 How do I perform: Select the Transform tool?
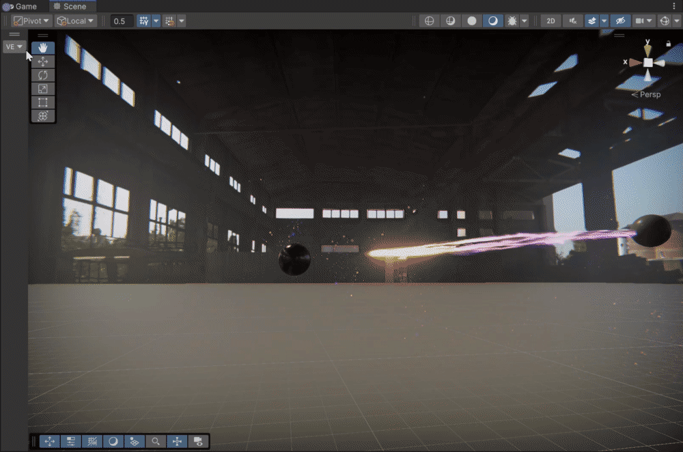click(x=42, y=116)
